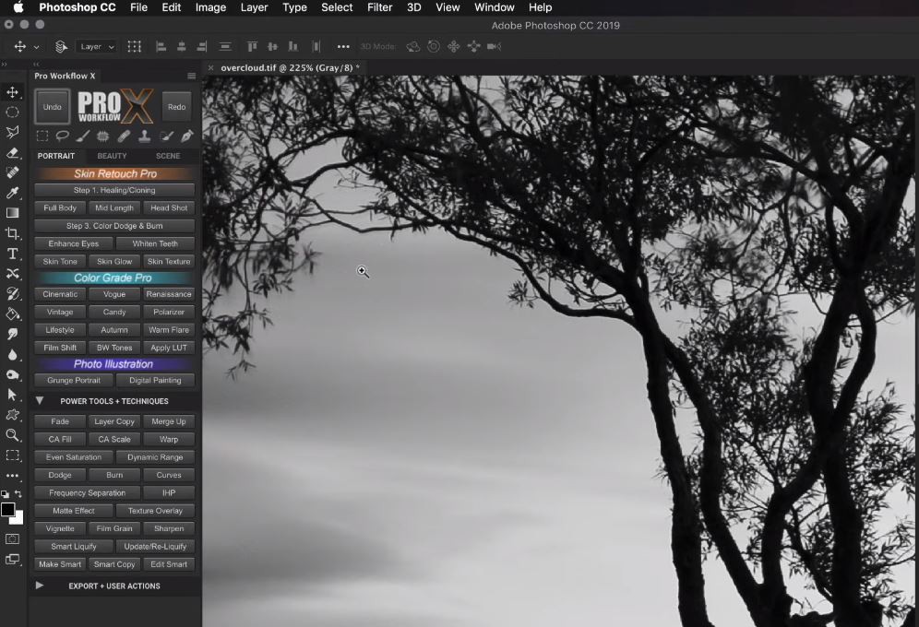Choose the Horizontal Type tool
Image resolution: width=919 pixels, height=627 pixels.
[13, 254]
